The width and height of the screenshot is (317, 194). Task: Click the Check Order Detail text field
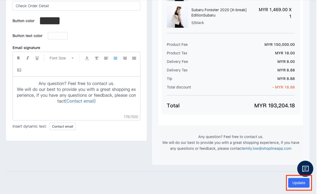coord(76,6)
